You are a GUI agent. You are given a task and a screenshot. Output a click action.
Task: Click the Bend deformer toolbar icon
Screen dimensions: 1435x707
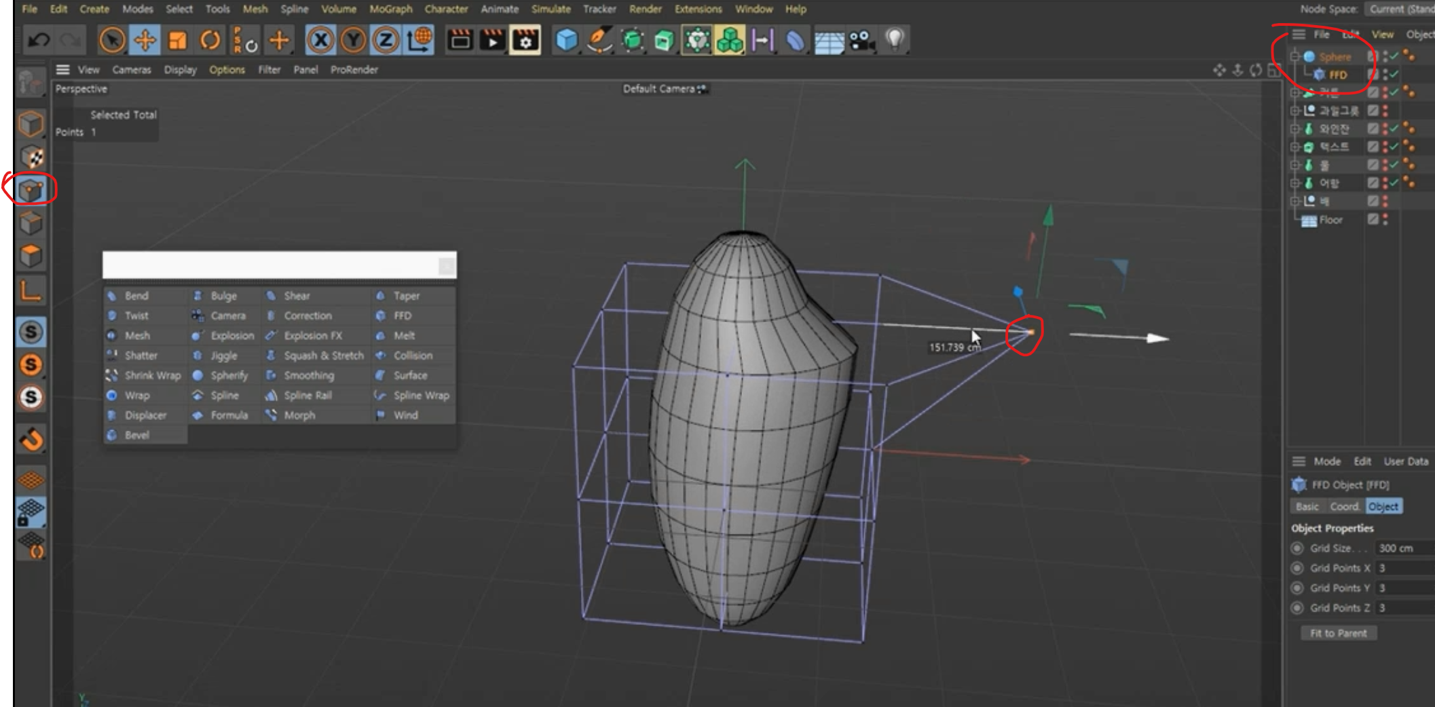(x=794, y=41)
